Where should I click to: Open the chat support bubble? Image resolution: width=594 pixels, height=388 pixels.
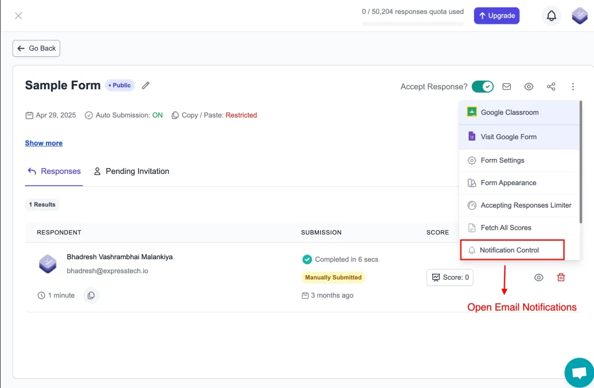[579, 372]
